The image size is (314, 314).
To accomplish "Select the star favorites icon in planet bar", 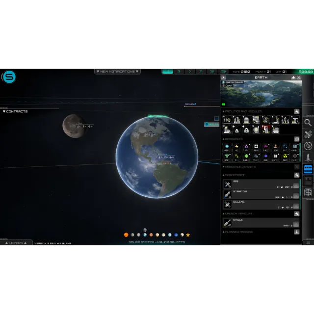I will [x=188, y=235].
